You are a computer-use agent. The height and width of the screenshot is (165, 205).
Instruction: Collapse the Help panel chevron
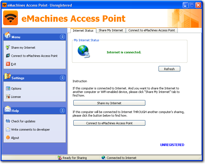click(x=62, y=111)
